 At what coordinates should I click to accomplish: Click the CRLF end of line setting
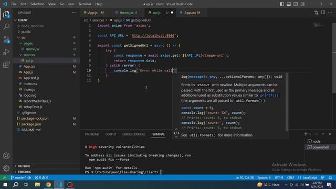tap(290, 177)
